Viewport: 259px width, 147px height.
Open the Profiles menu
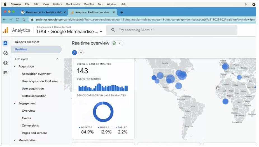coord(89,4)
